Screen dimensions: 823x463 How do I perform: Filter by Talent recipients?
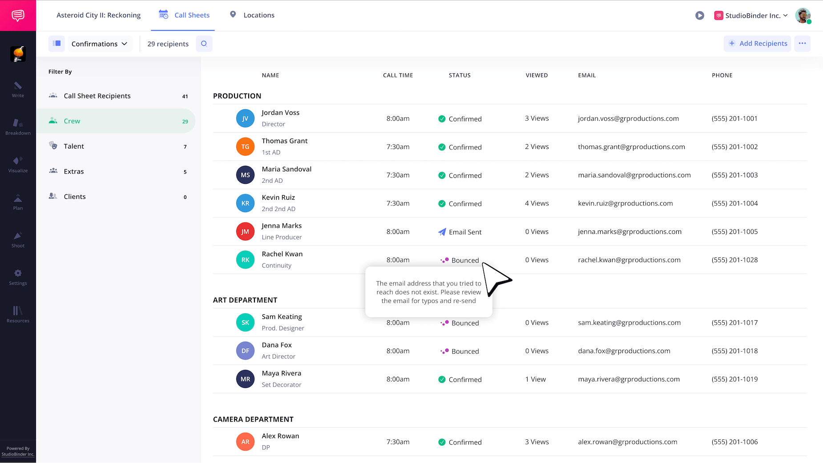tap(74, 146)
